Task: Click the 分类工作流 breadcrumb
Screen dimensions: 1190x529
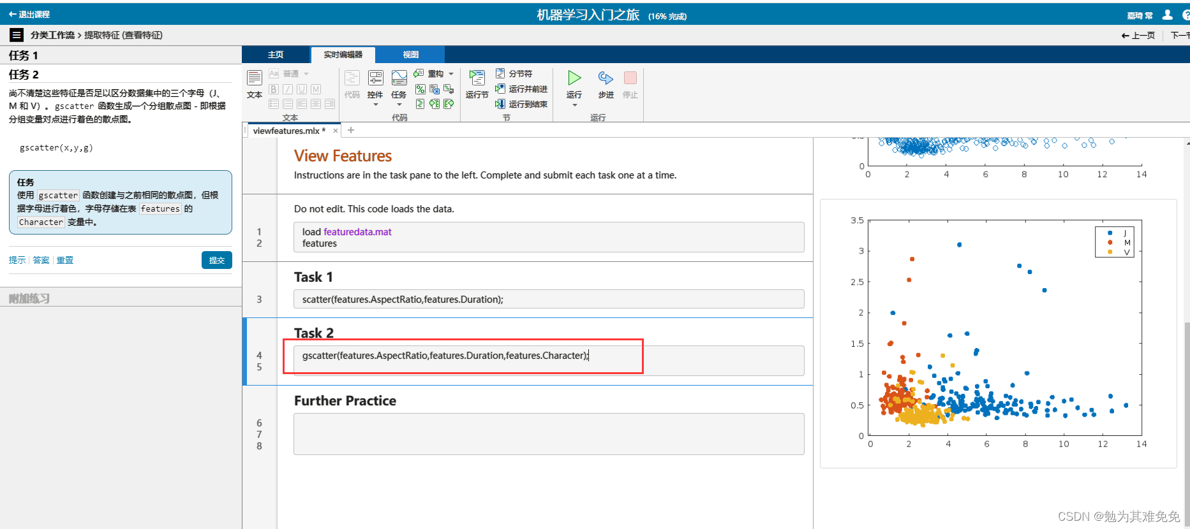Action: 52,35
